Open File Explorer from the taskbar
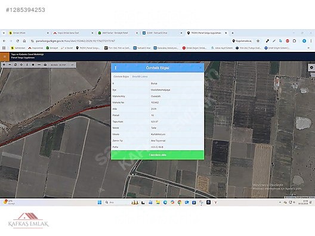Viewport: 315px width, 236px height. click(158, 203)
